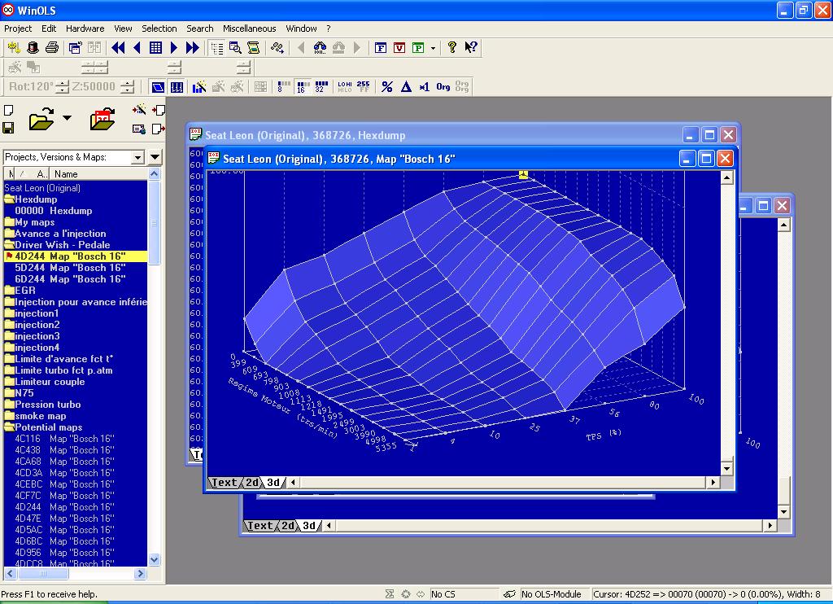Click the export-from-page arrow icon
This screenshot has width=833, height=604.
(159, 129)
